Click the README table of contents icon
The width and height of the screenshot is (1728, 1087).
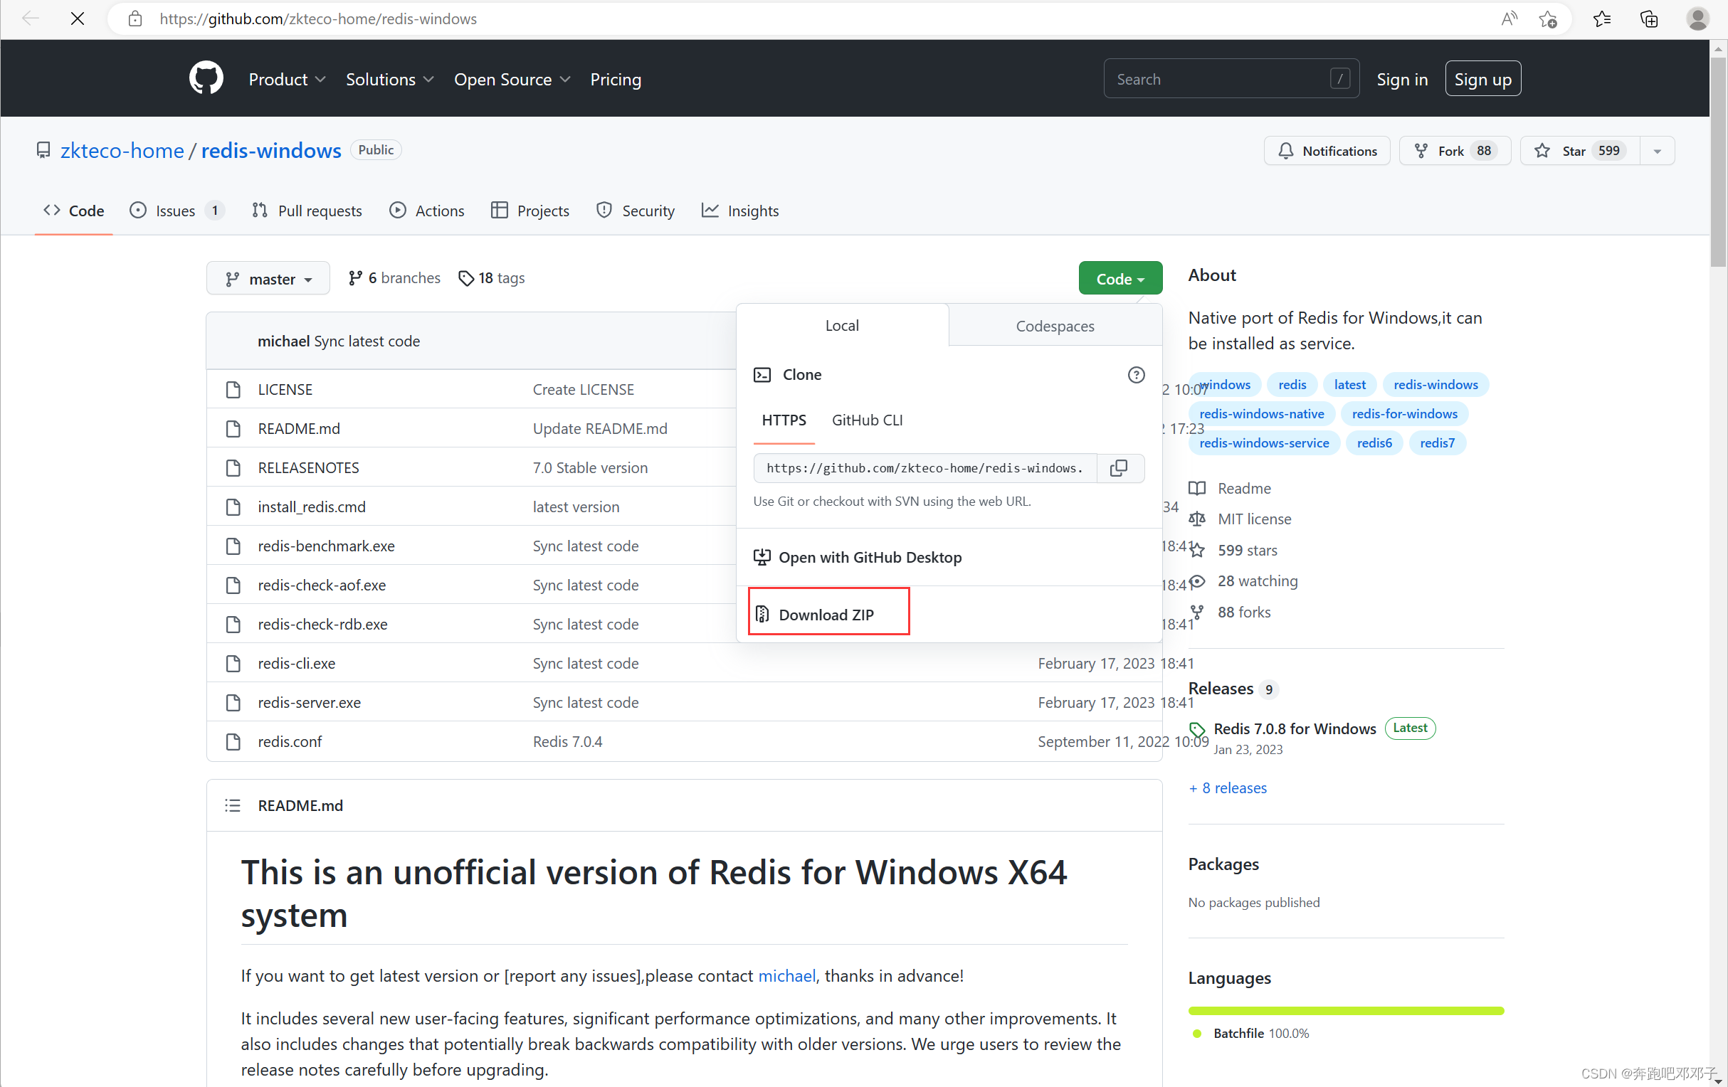pos(233,805)
